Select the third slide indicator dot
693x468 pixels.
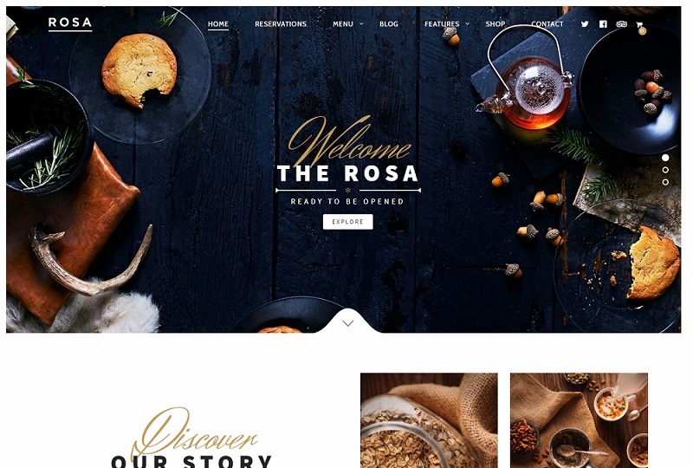click(665, 182)
